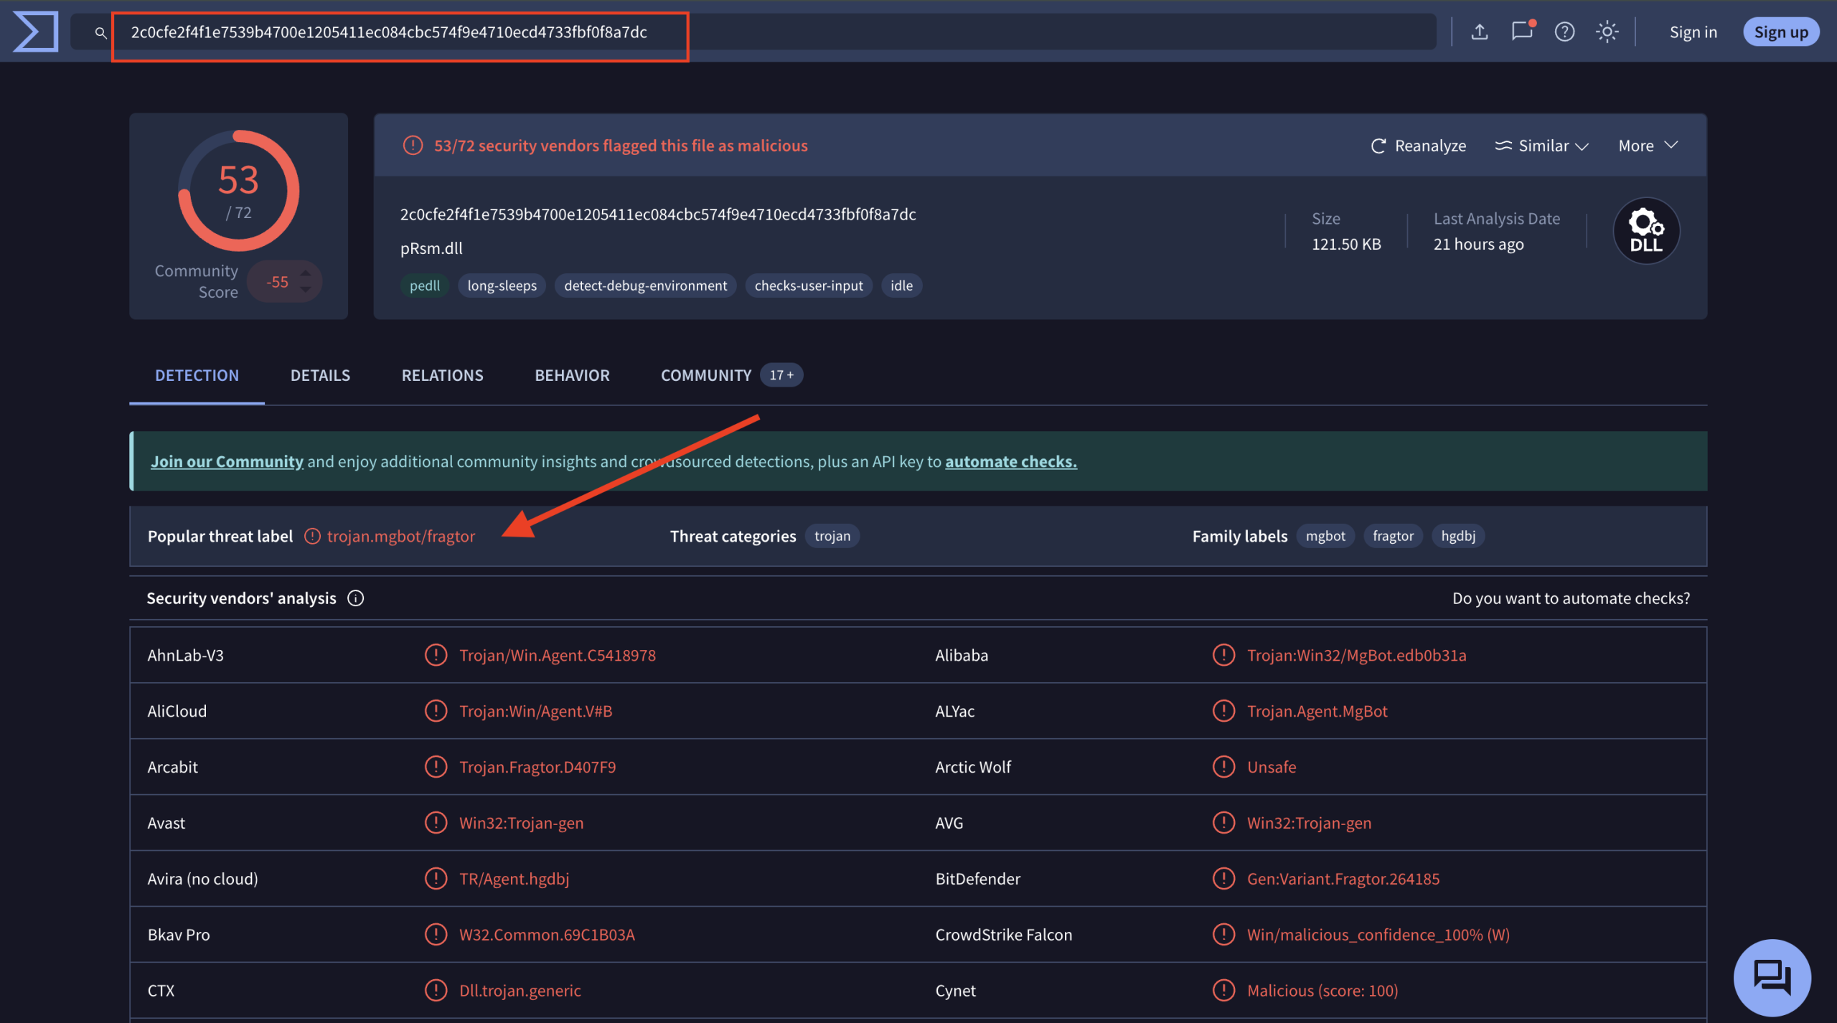Open the chat support bubble

[1772, 977]
